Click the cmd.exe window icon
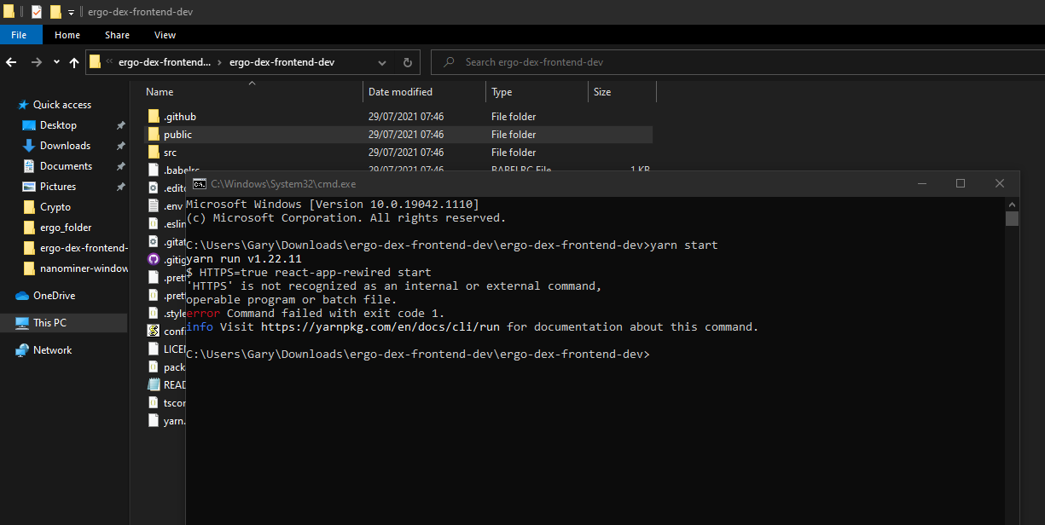This screenshot has width=1045, height=525. [x=199, y=183]
